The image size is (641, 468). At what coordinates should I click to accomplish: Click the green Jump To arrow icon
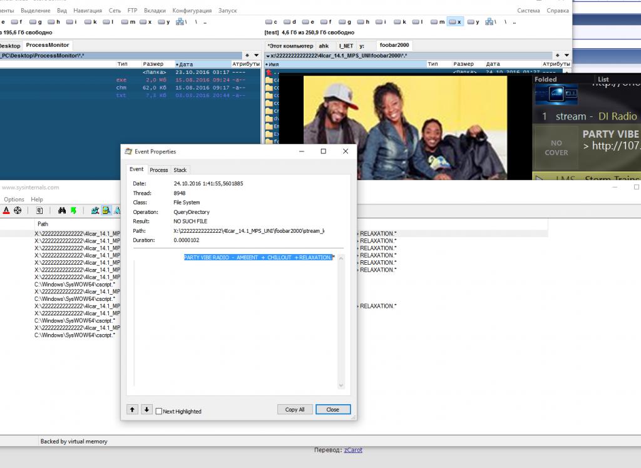pos(73,211)
